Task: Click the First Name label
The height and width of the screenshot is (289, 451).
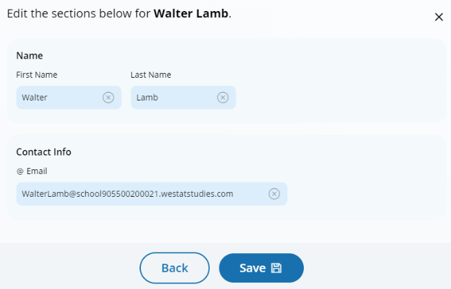Action: [x=36, y=75]
